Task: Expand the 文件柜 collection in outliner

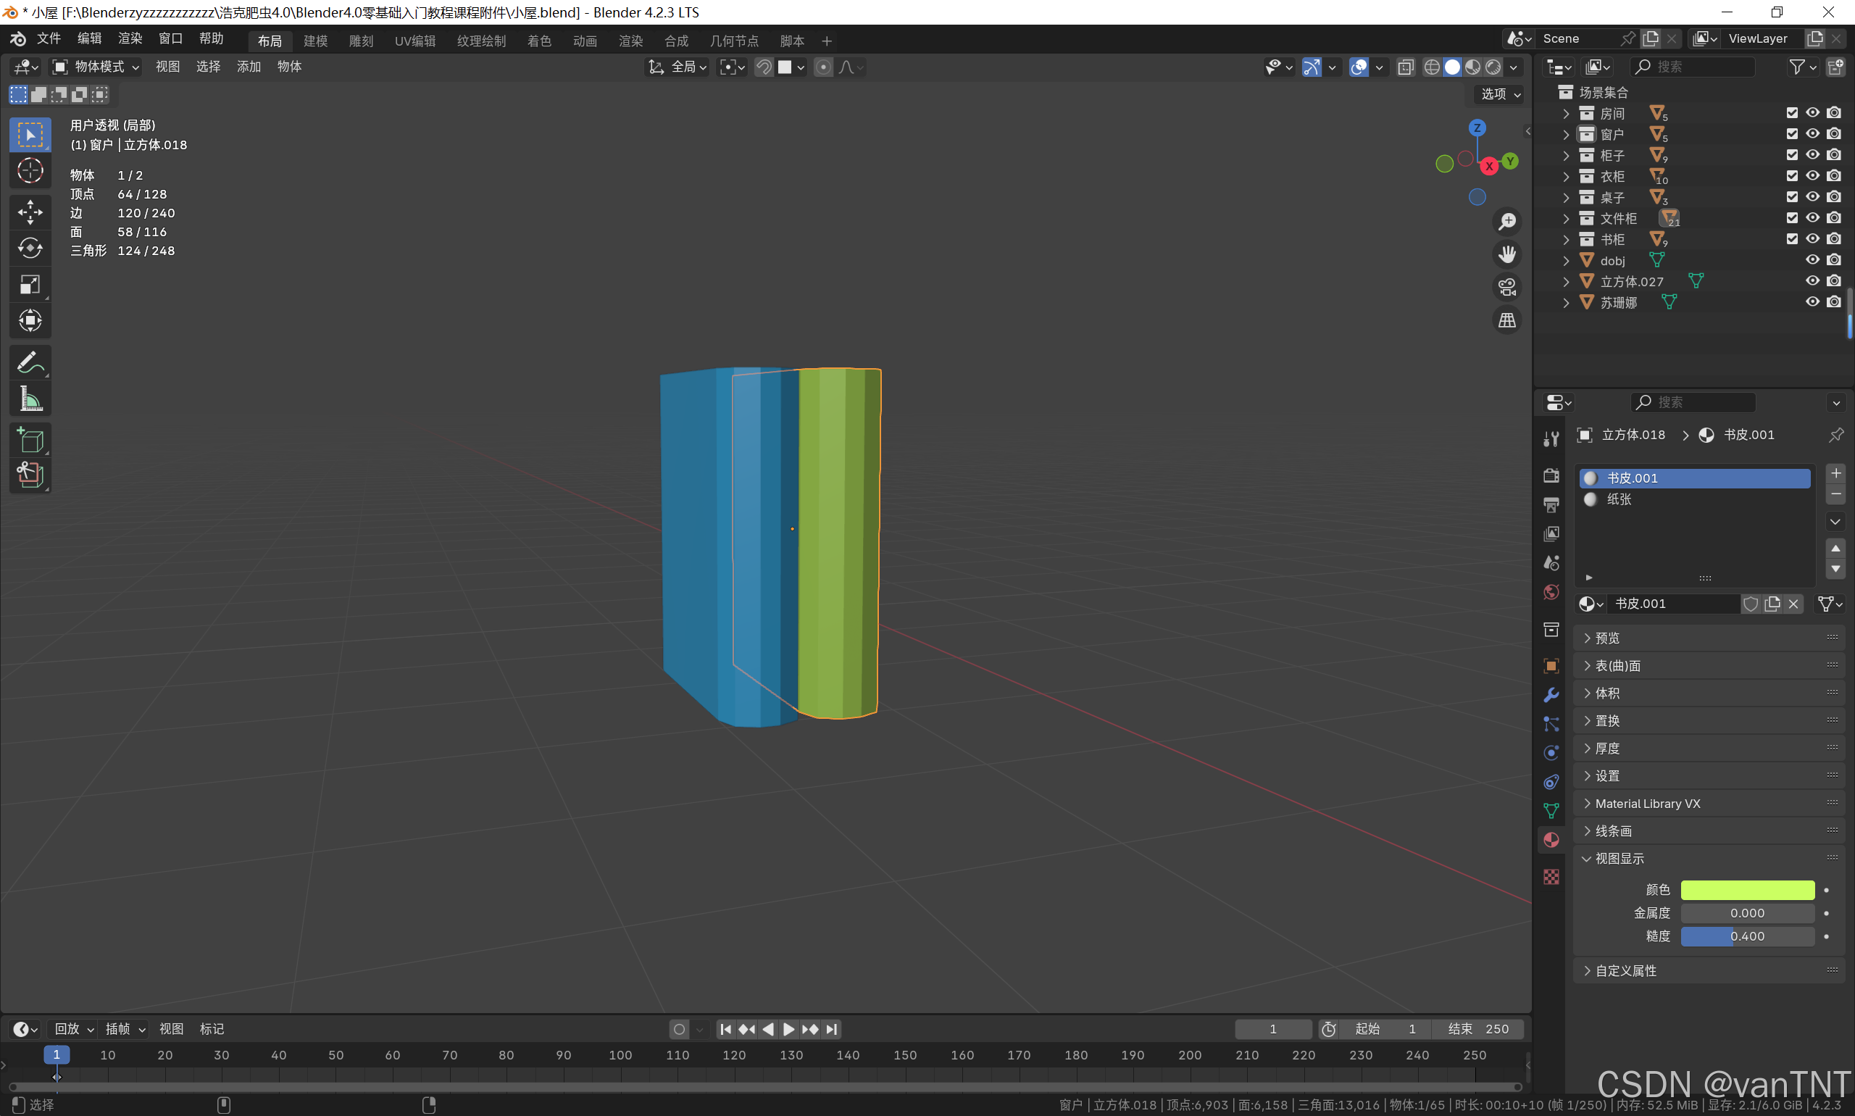Action: click(x=1567, y=218)
